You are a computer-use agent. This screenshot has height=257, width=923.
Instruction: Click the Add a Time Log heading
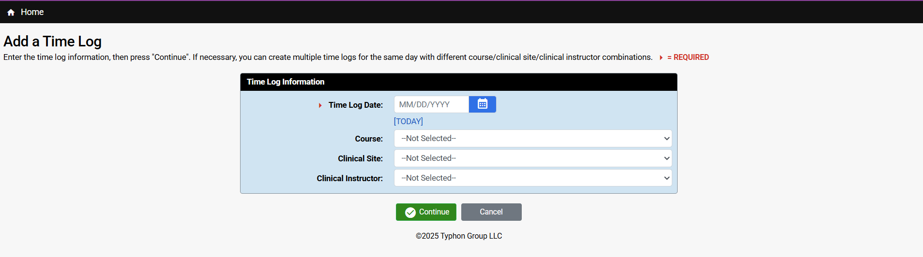point(52,42)
